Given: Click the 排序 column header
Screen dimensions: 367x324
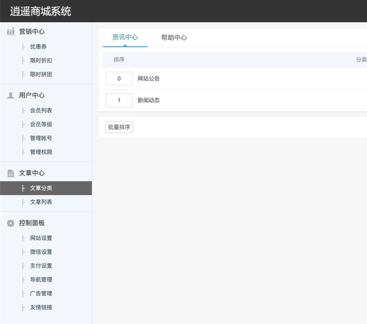Looking at the screenshot, I should pos(119,60).
